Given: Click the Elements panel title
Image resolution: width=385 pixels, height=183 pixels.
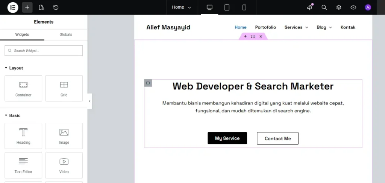Looking at the screenshot, I should pos(44,22).
